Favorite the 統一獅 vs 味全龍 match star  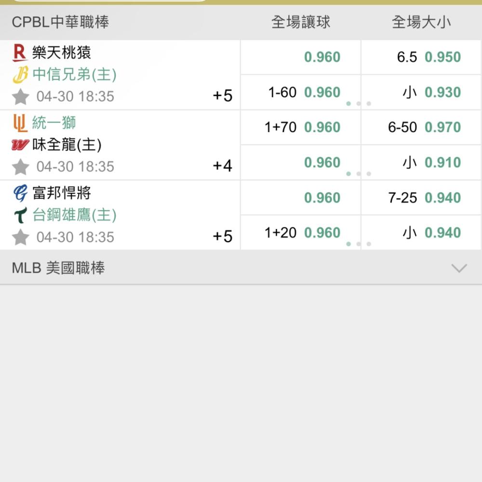[x=21, y=167]
